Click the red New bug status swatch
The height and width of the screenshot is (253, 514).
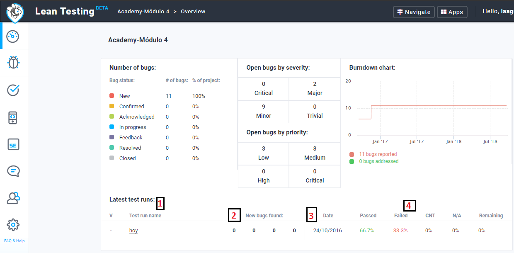(x=112, y=96)
